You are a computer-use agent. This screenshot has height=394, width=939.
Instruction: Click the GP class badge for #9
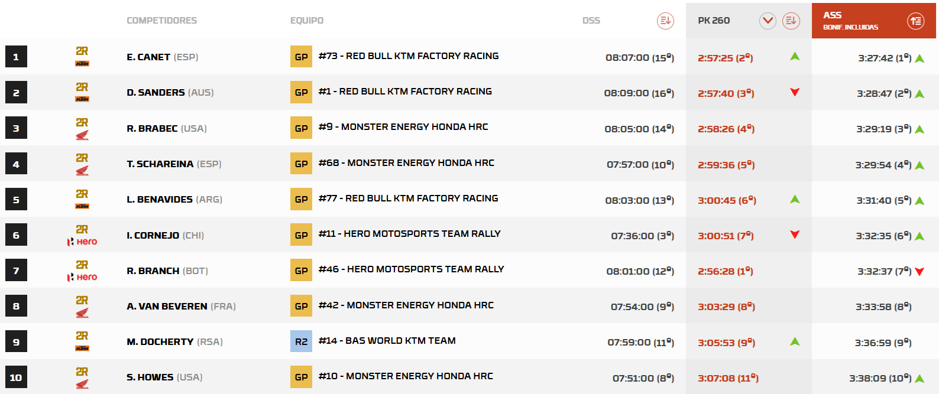tap(301, 128)
